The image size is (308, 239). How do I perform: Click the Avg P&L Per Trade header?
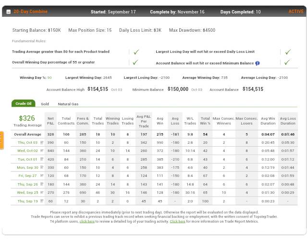(x=144, y=121)
